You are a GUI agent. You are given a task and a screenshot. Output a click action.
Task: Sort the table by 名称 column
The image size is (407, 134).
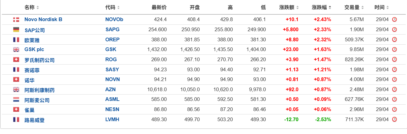(32, 7)
